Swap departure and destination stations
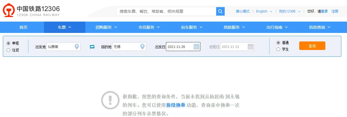The height and width of the screenshot is (117, 347). pyautogui.click(x=92, y=47)
